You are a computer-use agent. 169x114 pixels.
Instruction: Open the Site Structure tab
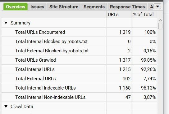pyautogui.click(x=64, y=7)
